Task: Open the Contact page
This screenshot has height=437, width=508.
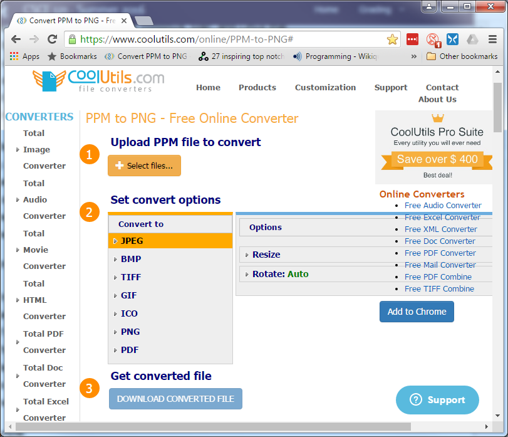Action: tap(442, 88)
